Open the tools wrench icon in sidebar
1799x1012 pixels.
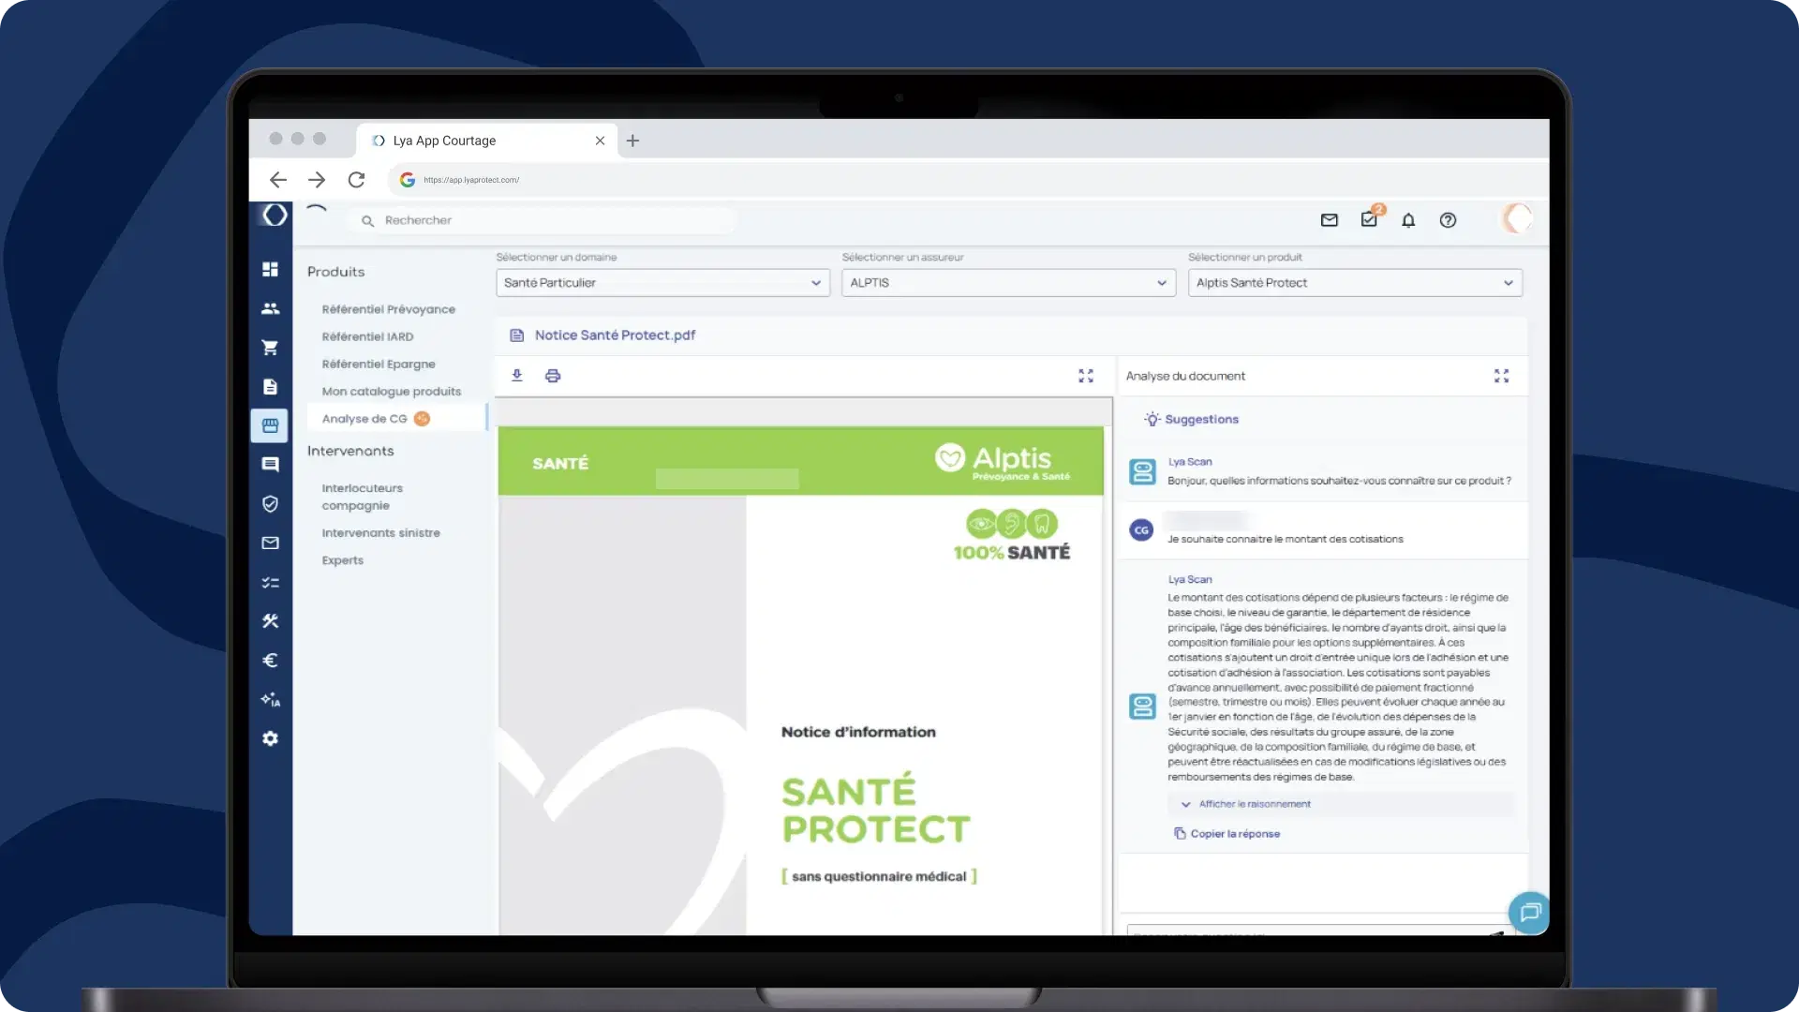pyautogui.click(x=270, y=621)
